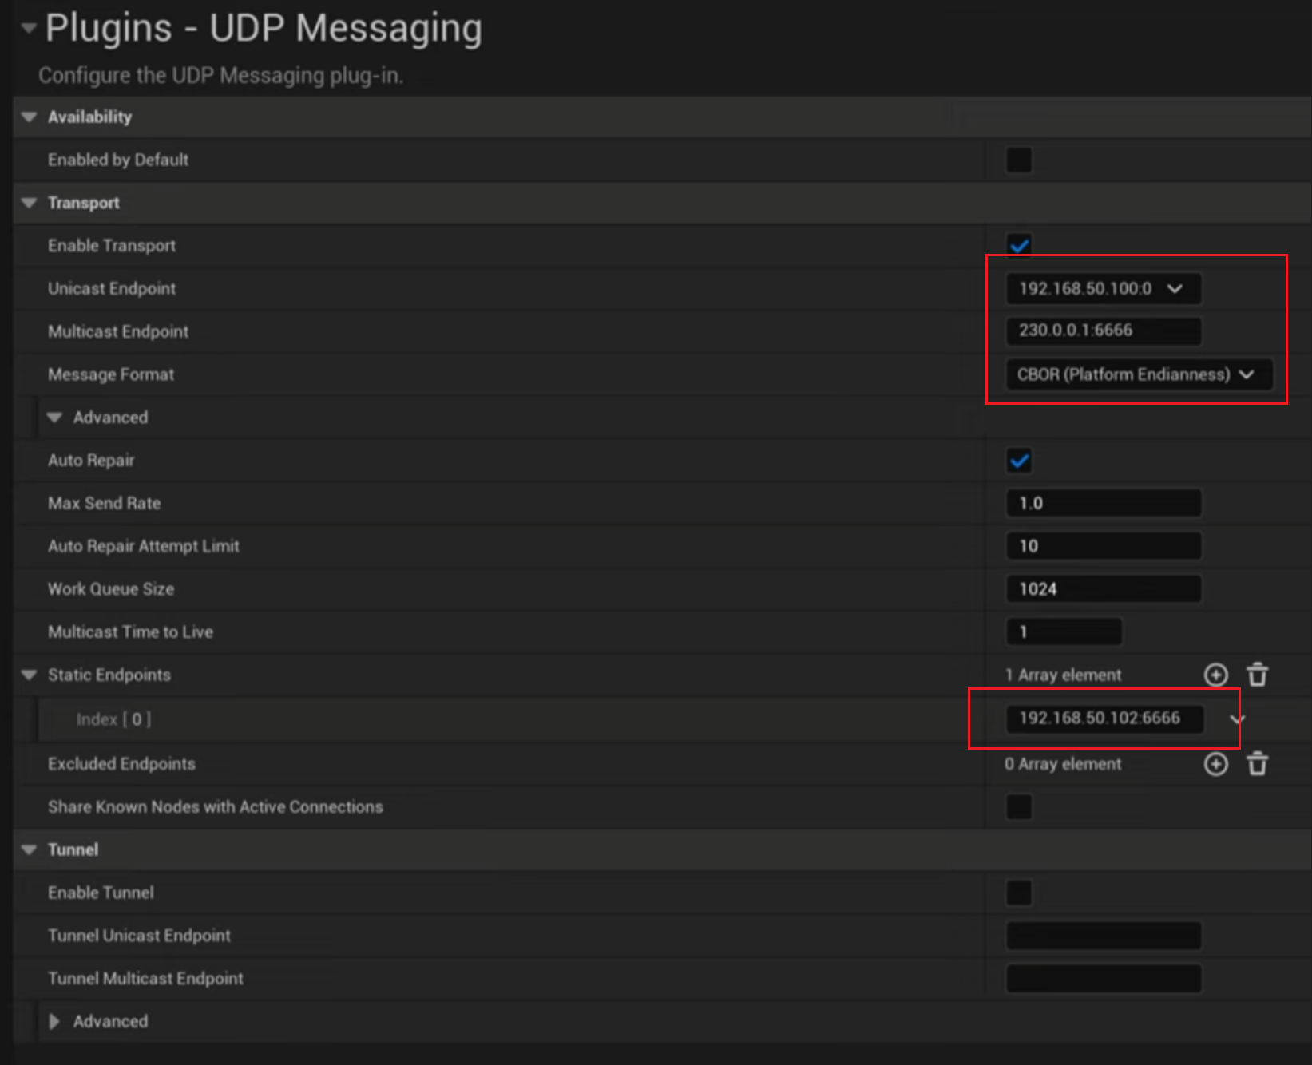Disable the Enable Transport checkbox
The height and width of the screenshot is (1065, 1312).
1018,245
